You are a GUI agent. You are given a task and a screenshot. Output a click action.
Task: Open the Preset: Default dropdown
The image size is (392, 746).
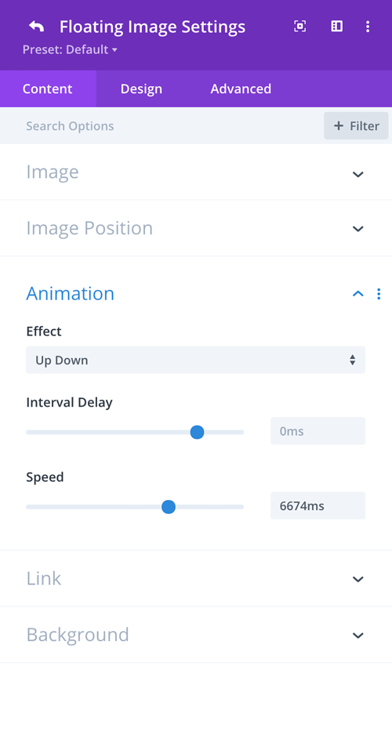70,49
